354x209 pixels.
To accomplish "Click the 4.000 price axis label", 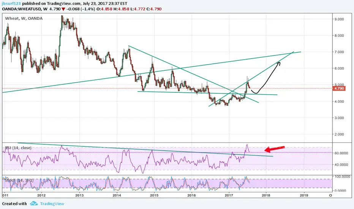I will point(339,101).
